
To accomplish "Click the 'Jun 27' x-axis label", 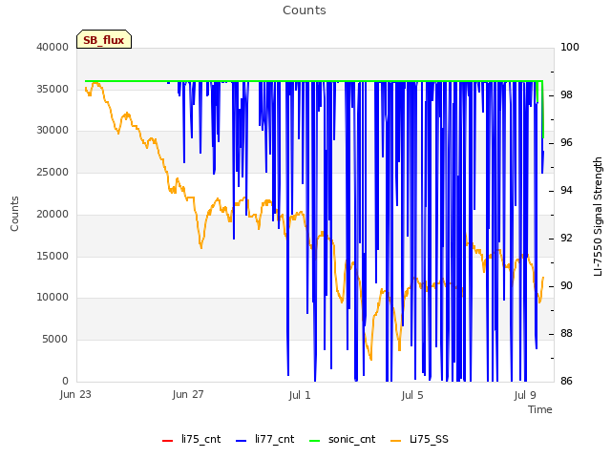I will point(188,394).
